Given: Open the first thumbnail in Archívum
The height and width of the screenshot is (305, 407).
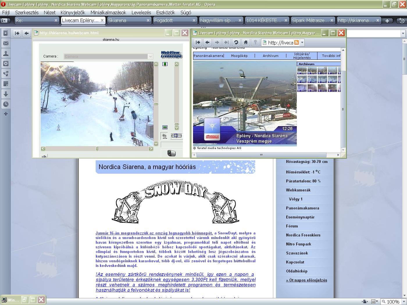Looking at the screenshot, I should point(302,71).
